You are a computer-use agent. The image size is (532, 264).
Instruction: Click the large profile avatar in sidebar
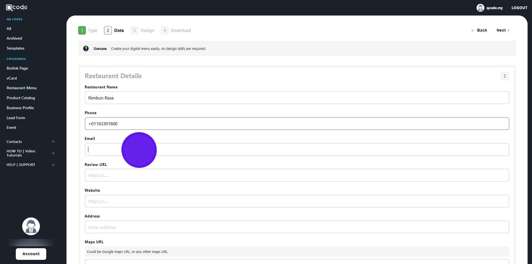pyautogui.click(x=31, y=226)
